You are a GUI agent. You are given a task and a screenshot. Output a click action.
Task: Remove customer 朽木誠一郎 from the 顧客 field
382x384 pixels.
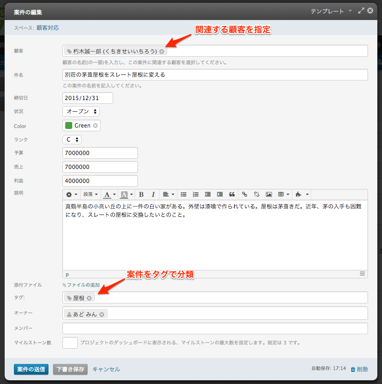pos(162,51)
